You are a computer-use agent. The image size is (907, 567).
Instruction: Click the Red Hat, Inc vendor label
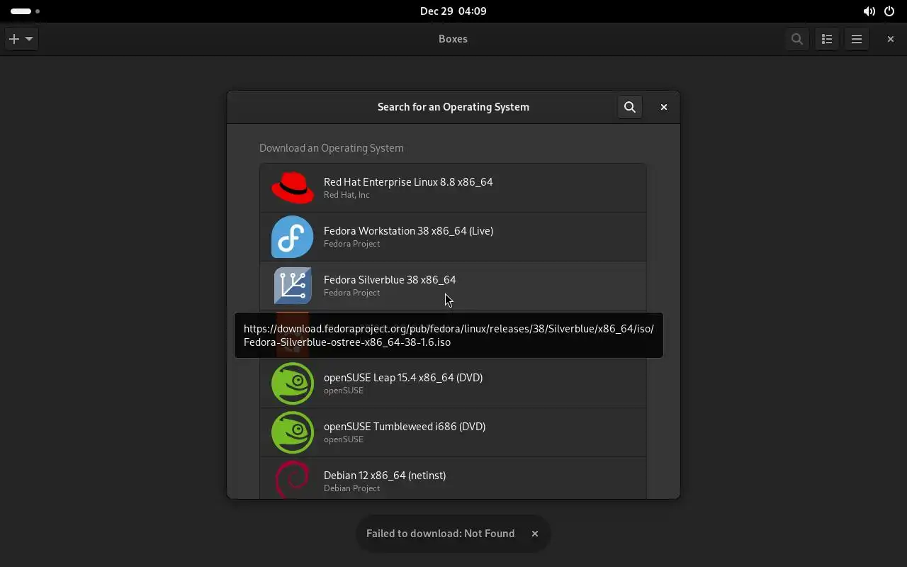click(347, 195)
